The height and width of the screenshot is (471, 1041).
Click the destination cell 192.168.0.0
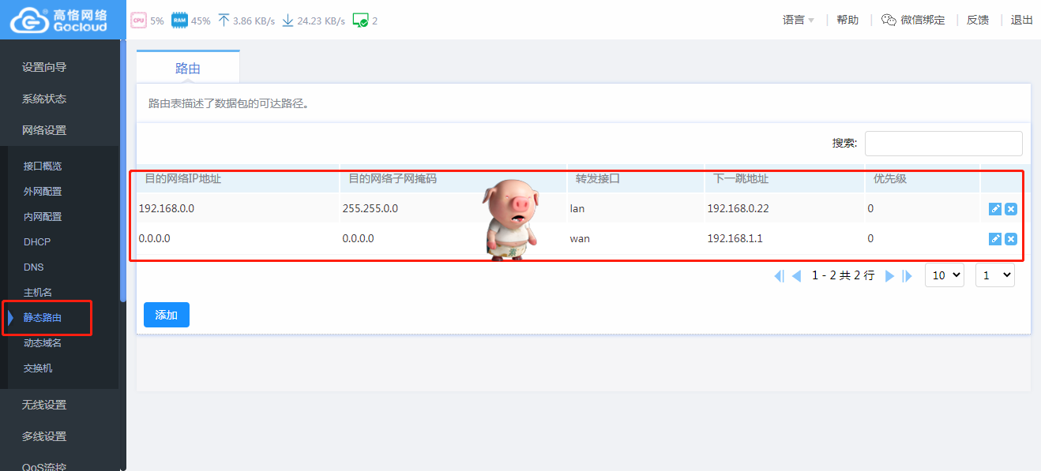[166, 208]
